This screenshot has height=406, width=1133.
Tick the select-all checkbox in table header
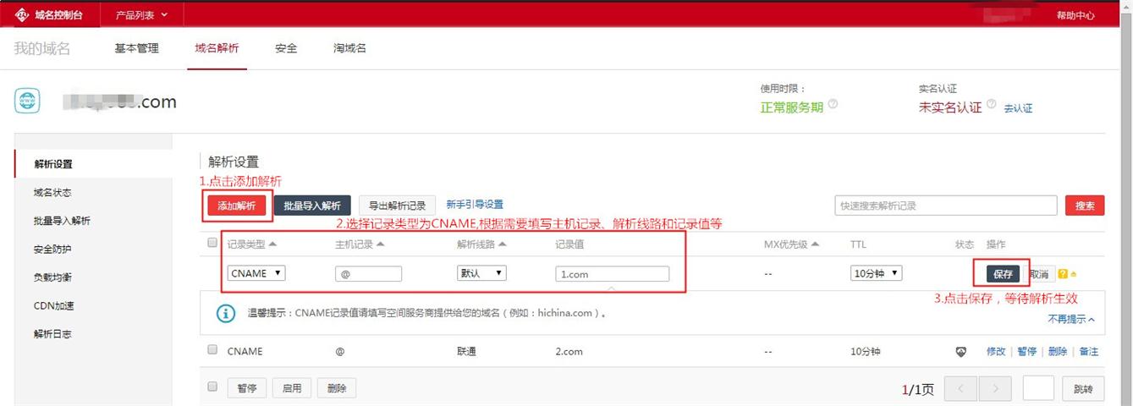click(212, 244)
